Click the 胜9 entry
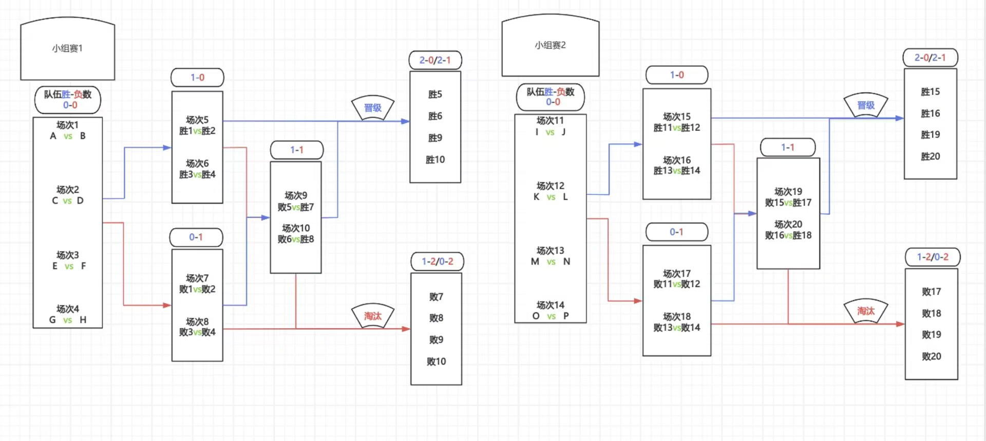The height and width of the screenshot is (441, 986). point(435,138)
